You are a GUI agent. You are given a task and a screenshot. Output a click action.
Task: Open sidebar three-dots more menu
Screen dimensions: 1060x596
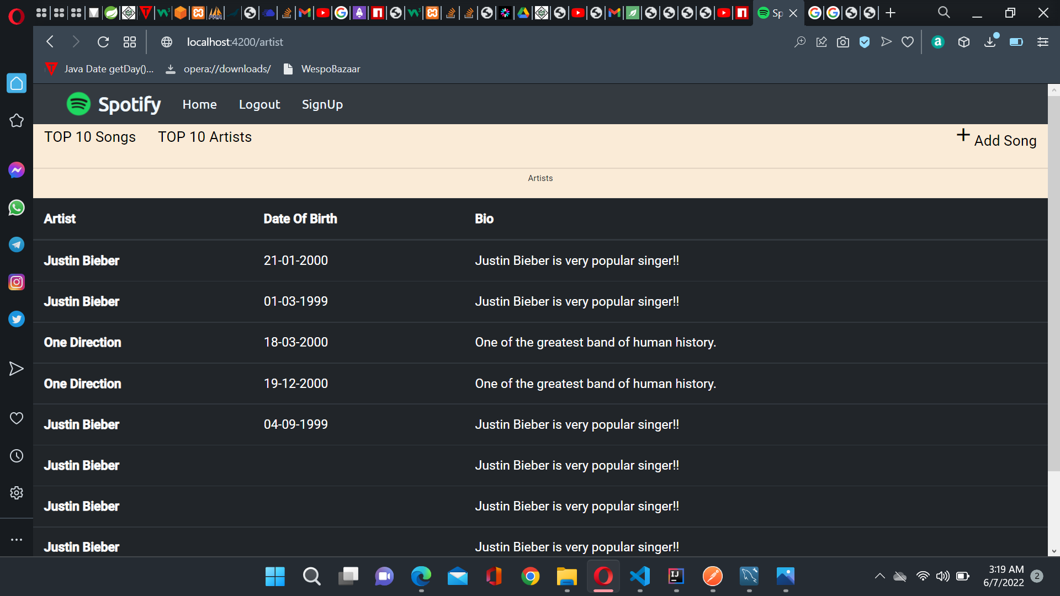17,540
